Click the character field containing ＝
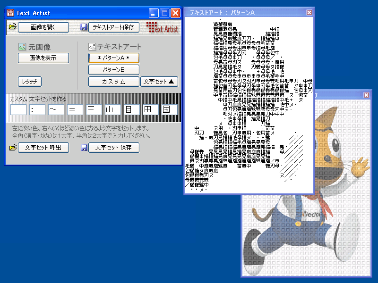Screen dimensions: 378x283 [75, 109]
